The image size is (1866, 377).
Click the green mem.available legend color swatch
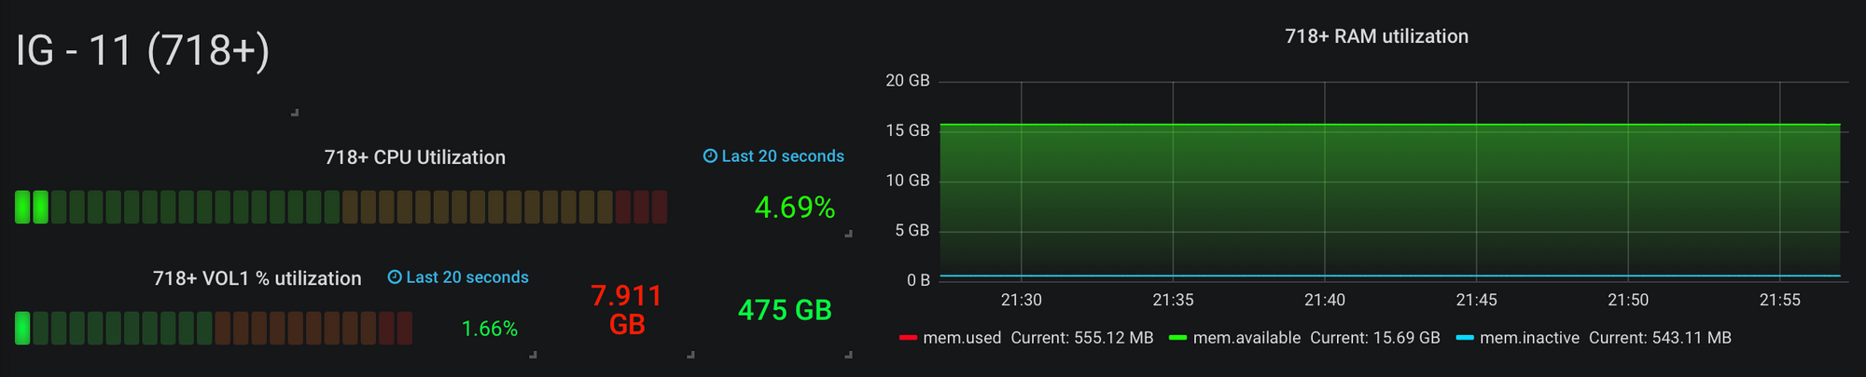click(1177, 338)
